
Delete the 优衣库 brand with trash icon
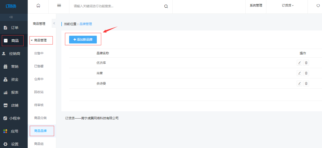coord(306,63)
